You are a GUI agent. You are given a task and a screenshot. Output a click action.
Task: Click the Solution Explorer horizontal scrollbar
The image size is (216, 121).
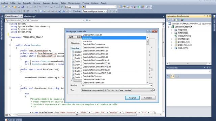coord(189,64)
